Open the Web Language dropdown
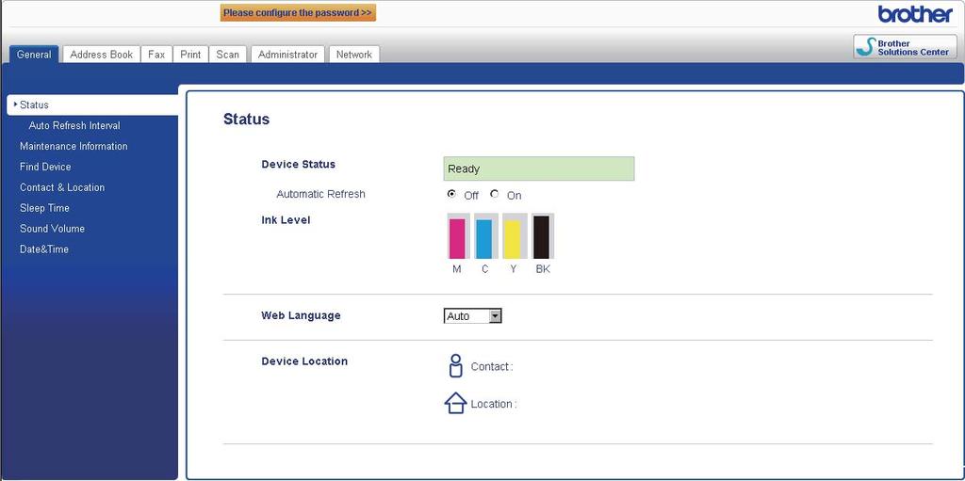Screen dimensions: 965x481 [473, 316]
